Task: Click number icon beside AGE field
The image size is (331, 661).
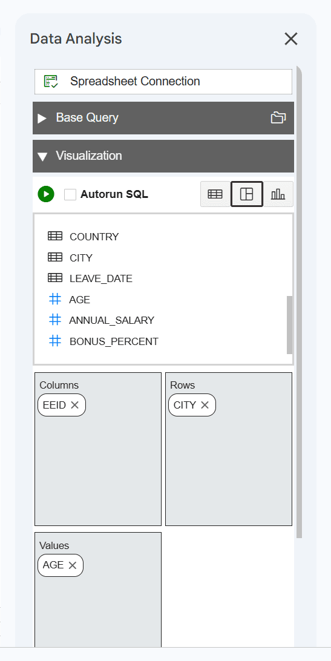Action: 55,299
